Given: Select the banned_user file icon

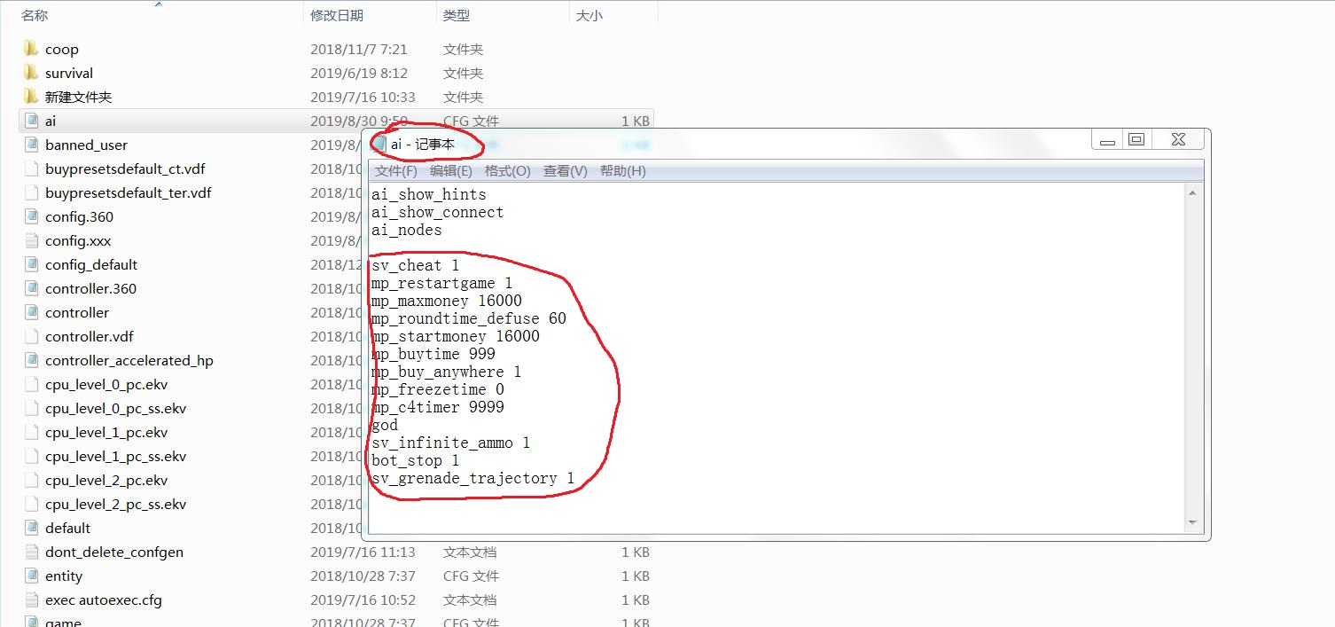Looking at the screenshot, I should tap(32, 145).
